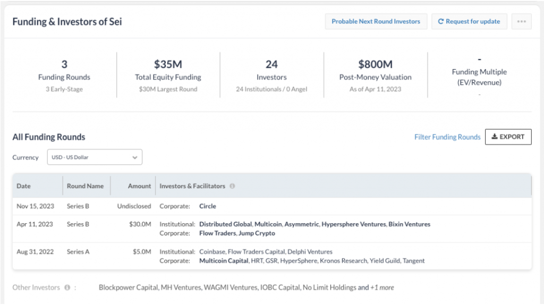The width and height of the screenshot is (544, 305).
Task: Click the Apr 11, 2023 date cell
Action: (35, 224)
